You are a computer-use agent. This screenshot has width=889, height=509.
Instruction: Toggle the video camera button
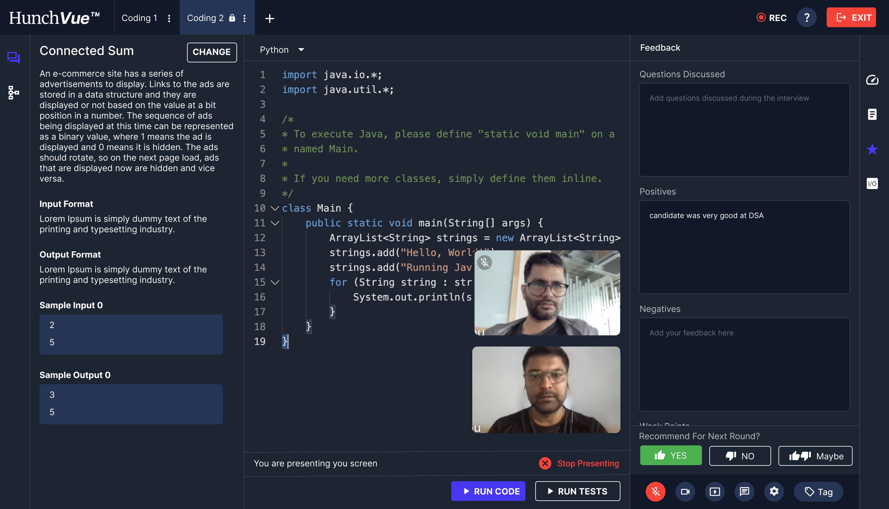pyautogui.click(x=685, y=491)
